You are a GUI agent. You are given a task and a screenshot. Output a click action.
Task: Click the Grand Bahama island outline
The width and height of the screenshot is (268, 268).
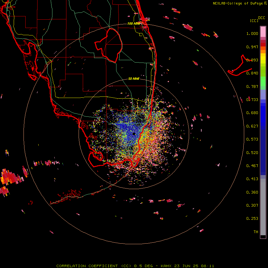240,65
